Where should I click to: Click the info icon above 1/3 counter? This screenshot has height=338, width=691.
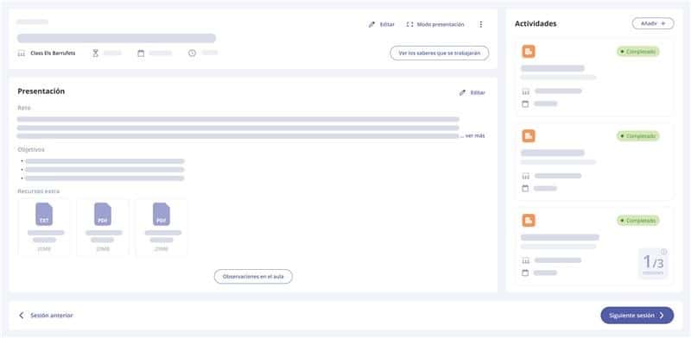click(663, 252)
